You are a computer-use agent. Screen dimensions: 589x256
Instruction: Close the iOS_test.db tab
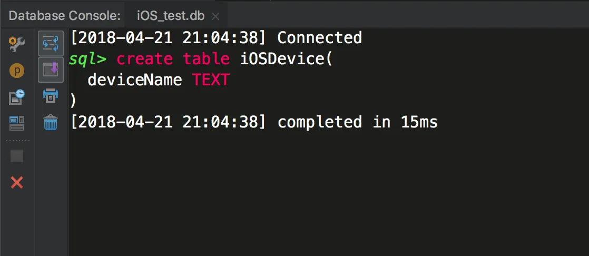215,16
